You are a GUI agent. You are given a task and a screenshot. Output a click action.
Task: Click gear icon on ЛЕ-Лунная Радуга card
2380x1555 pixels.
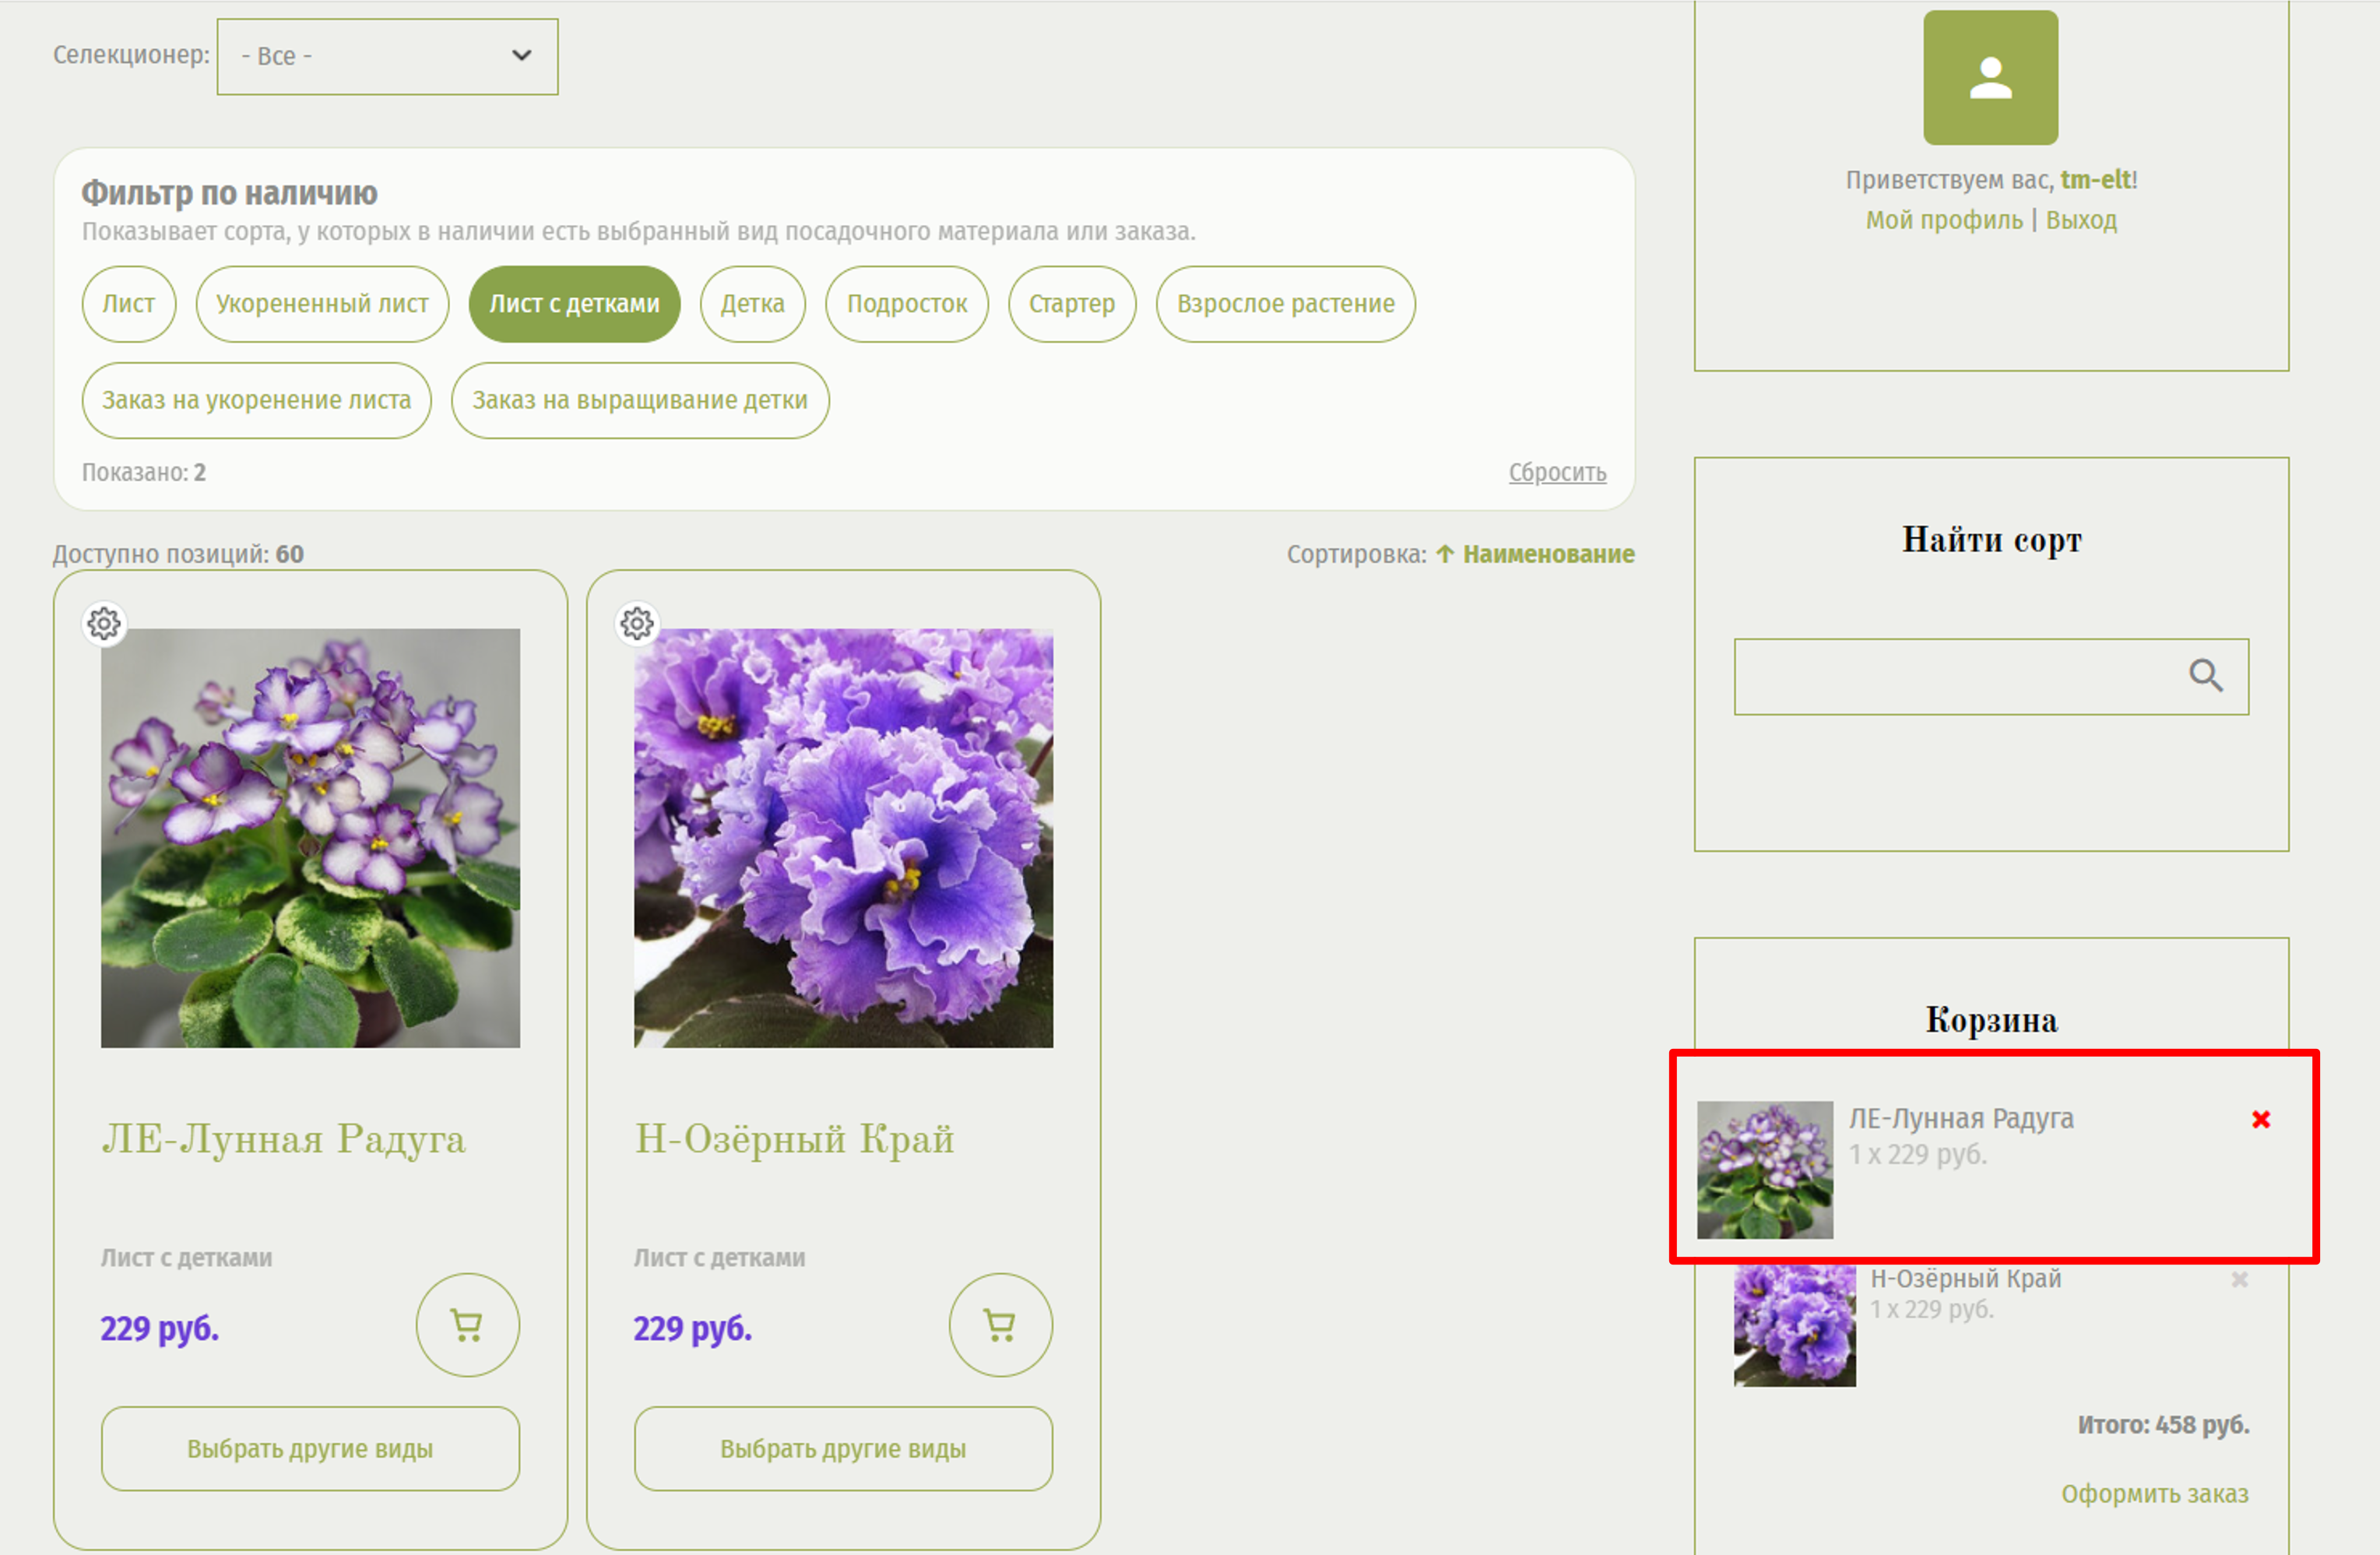click(x=104, y=624)
